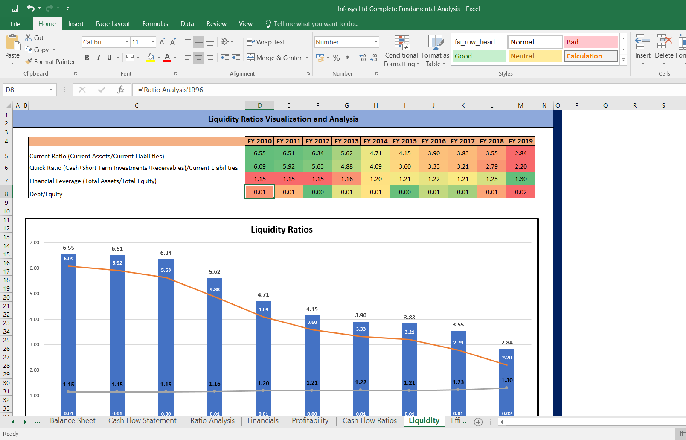Click the Orientation angled text icon
686x440 pixels.
[x=225, y=41]
